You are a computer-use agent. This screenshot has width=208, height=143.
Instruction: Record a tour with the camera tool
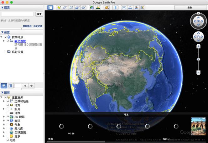click(83, 7)
